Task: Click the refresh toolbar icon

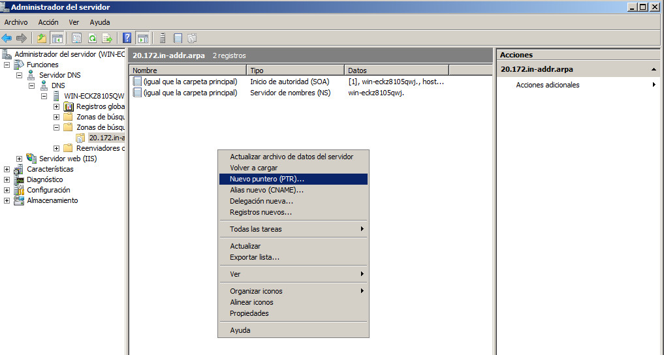Action: pos(92,38)
